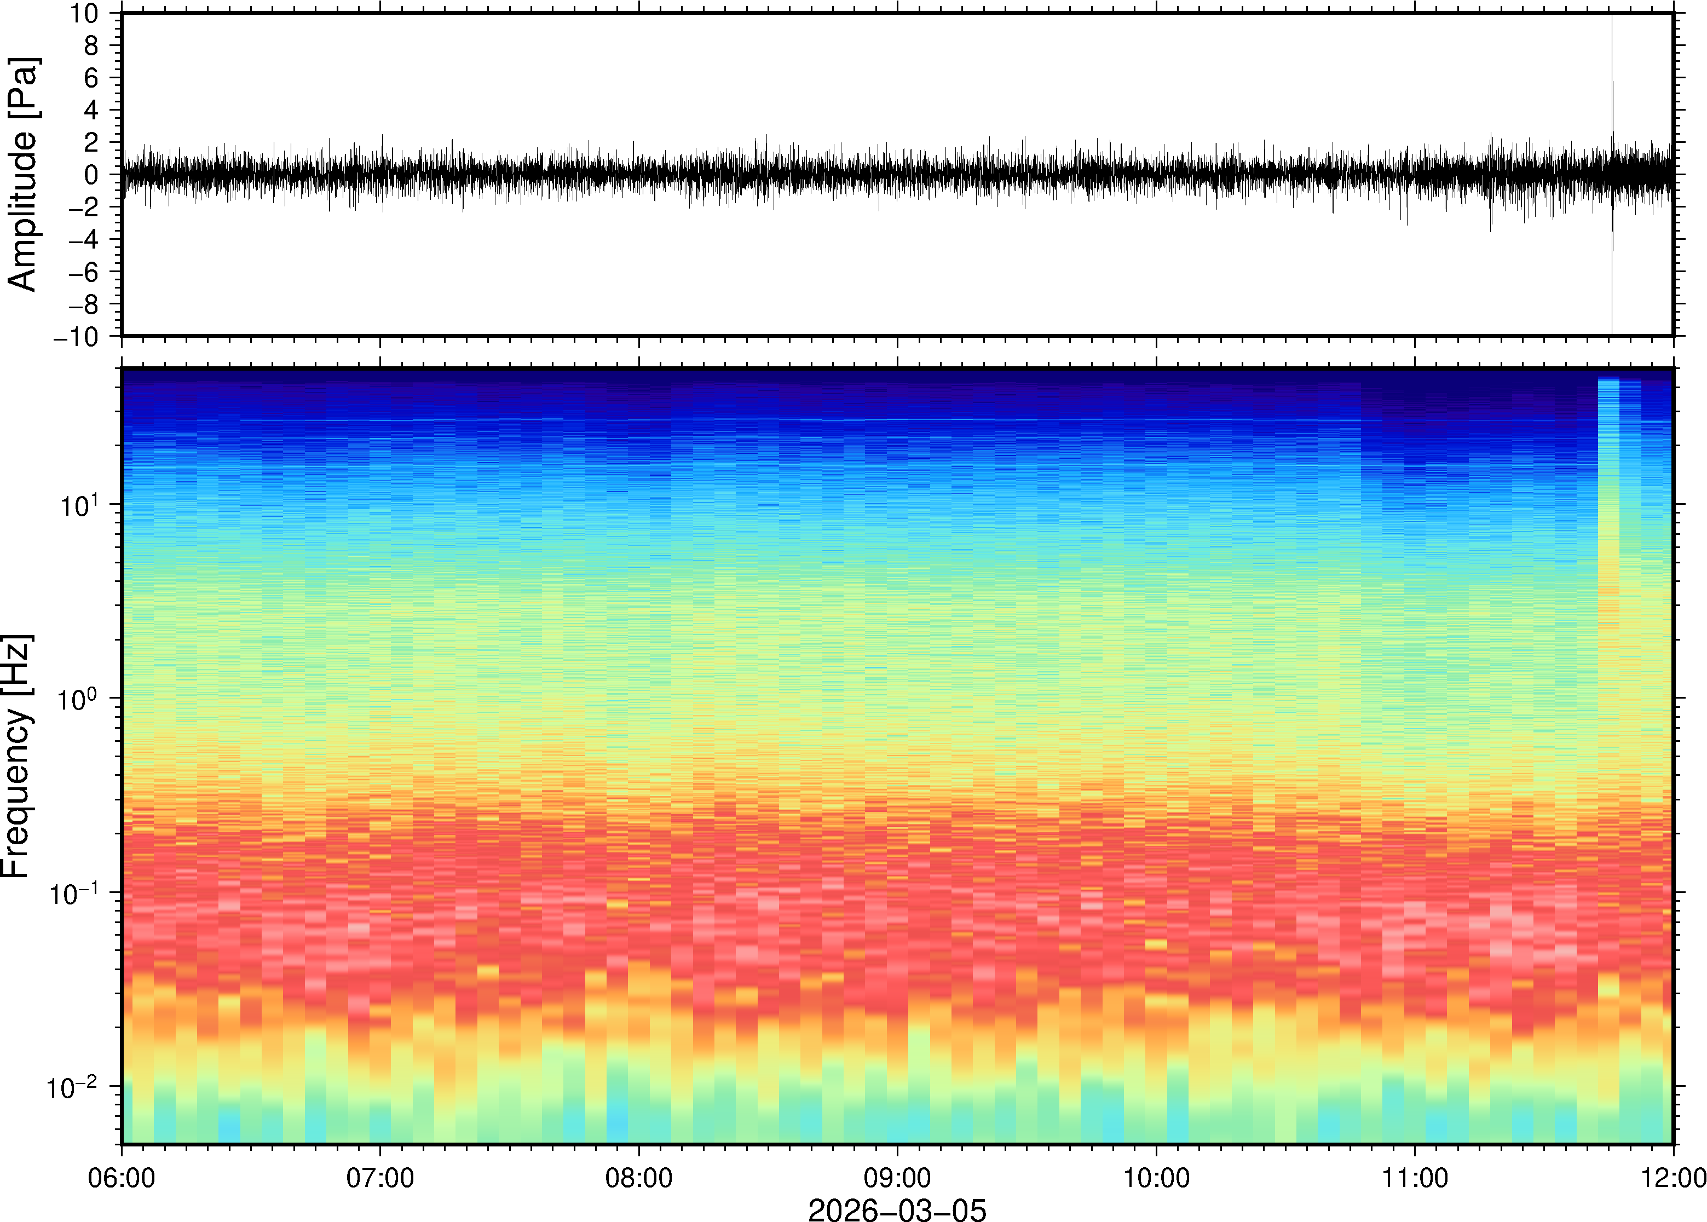Click the 06:00 time axis label
The width and height of the screenshot is (1707, 1222).
click(x=121, y=1178)
